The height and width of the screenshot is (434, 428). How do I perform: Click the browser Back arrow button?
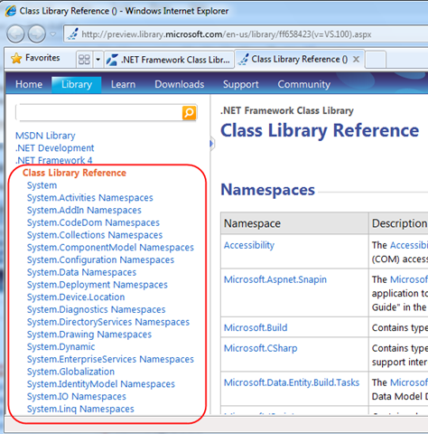(x=15, y=33)
